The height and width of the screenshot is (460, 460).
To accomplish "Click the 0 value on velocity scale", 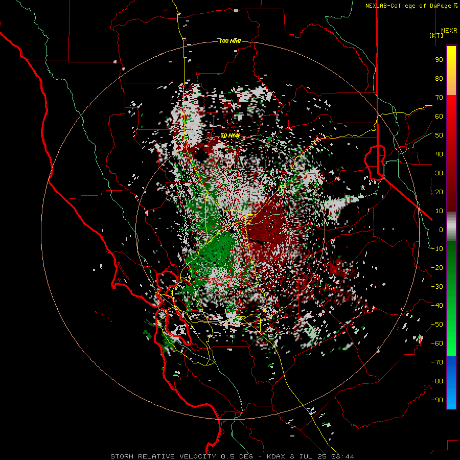I will pos(441,230).
